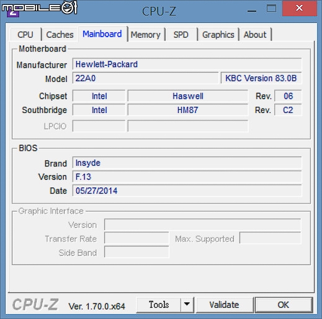The image size is (322, 319).
Task: Expand the Tools dropdown arrow
Action: click(187, 305)
